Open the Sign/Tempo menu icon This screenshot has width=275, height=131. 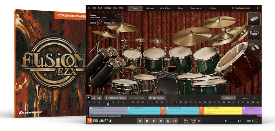click(x=199, y=121)
